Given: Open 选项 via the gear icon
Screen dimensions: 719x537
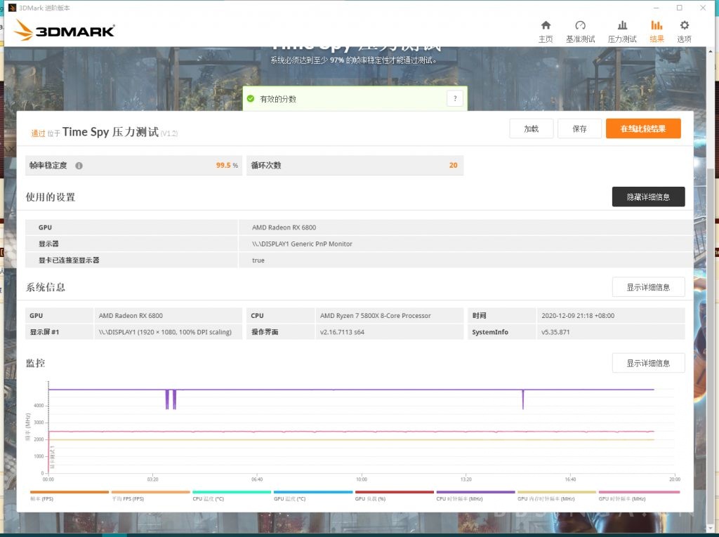Looking at the screenshot, I should click(684, 31).
